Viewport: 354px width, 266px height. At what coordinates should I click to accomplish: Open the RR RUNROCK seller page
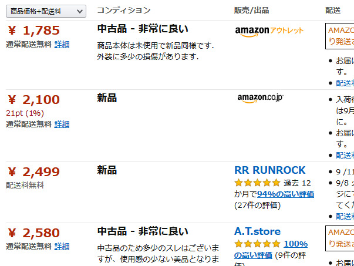pos(270,170)
